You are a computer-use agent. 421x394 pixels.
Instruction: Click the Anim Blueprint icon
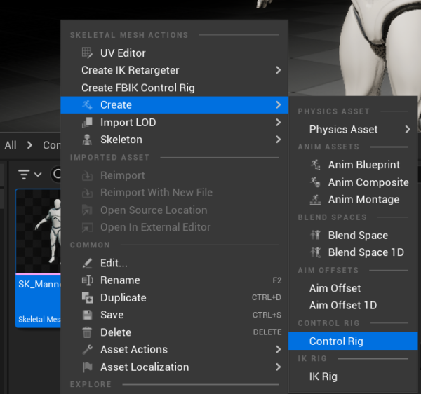pos(315,165)
